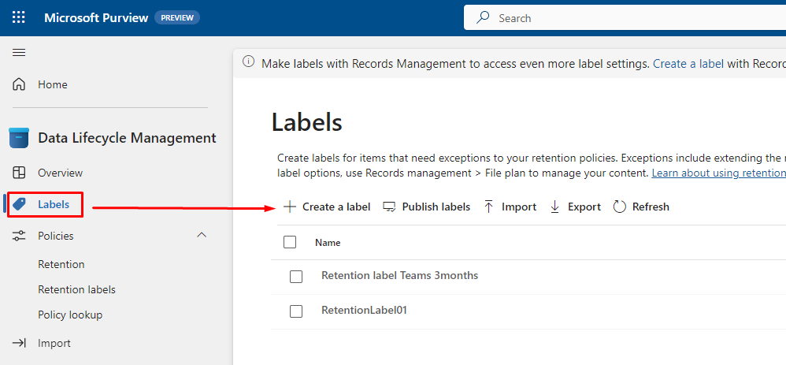Check the RetentionLabel01 checkbox

pyautogui.click(x=296, y=311)
